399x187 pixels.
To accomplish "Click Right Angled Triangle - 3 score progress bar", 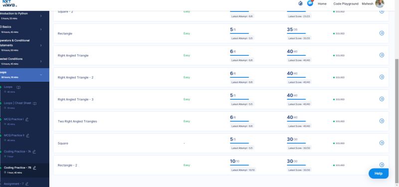I will 296,99.
